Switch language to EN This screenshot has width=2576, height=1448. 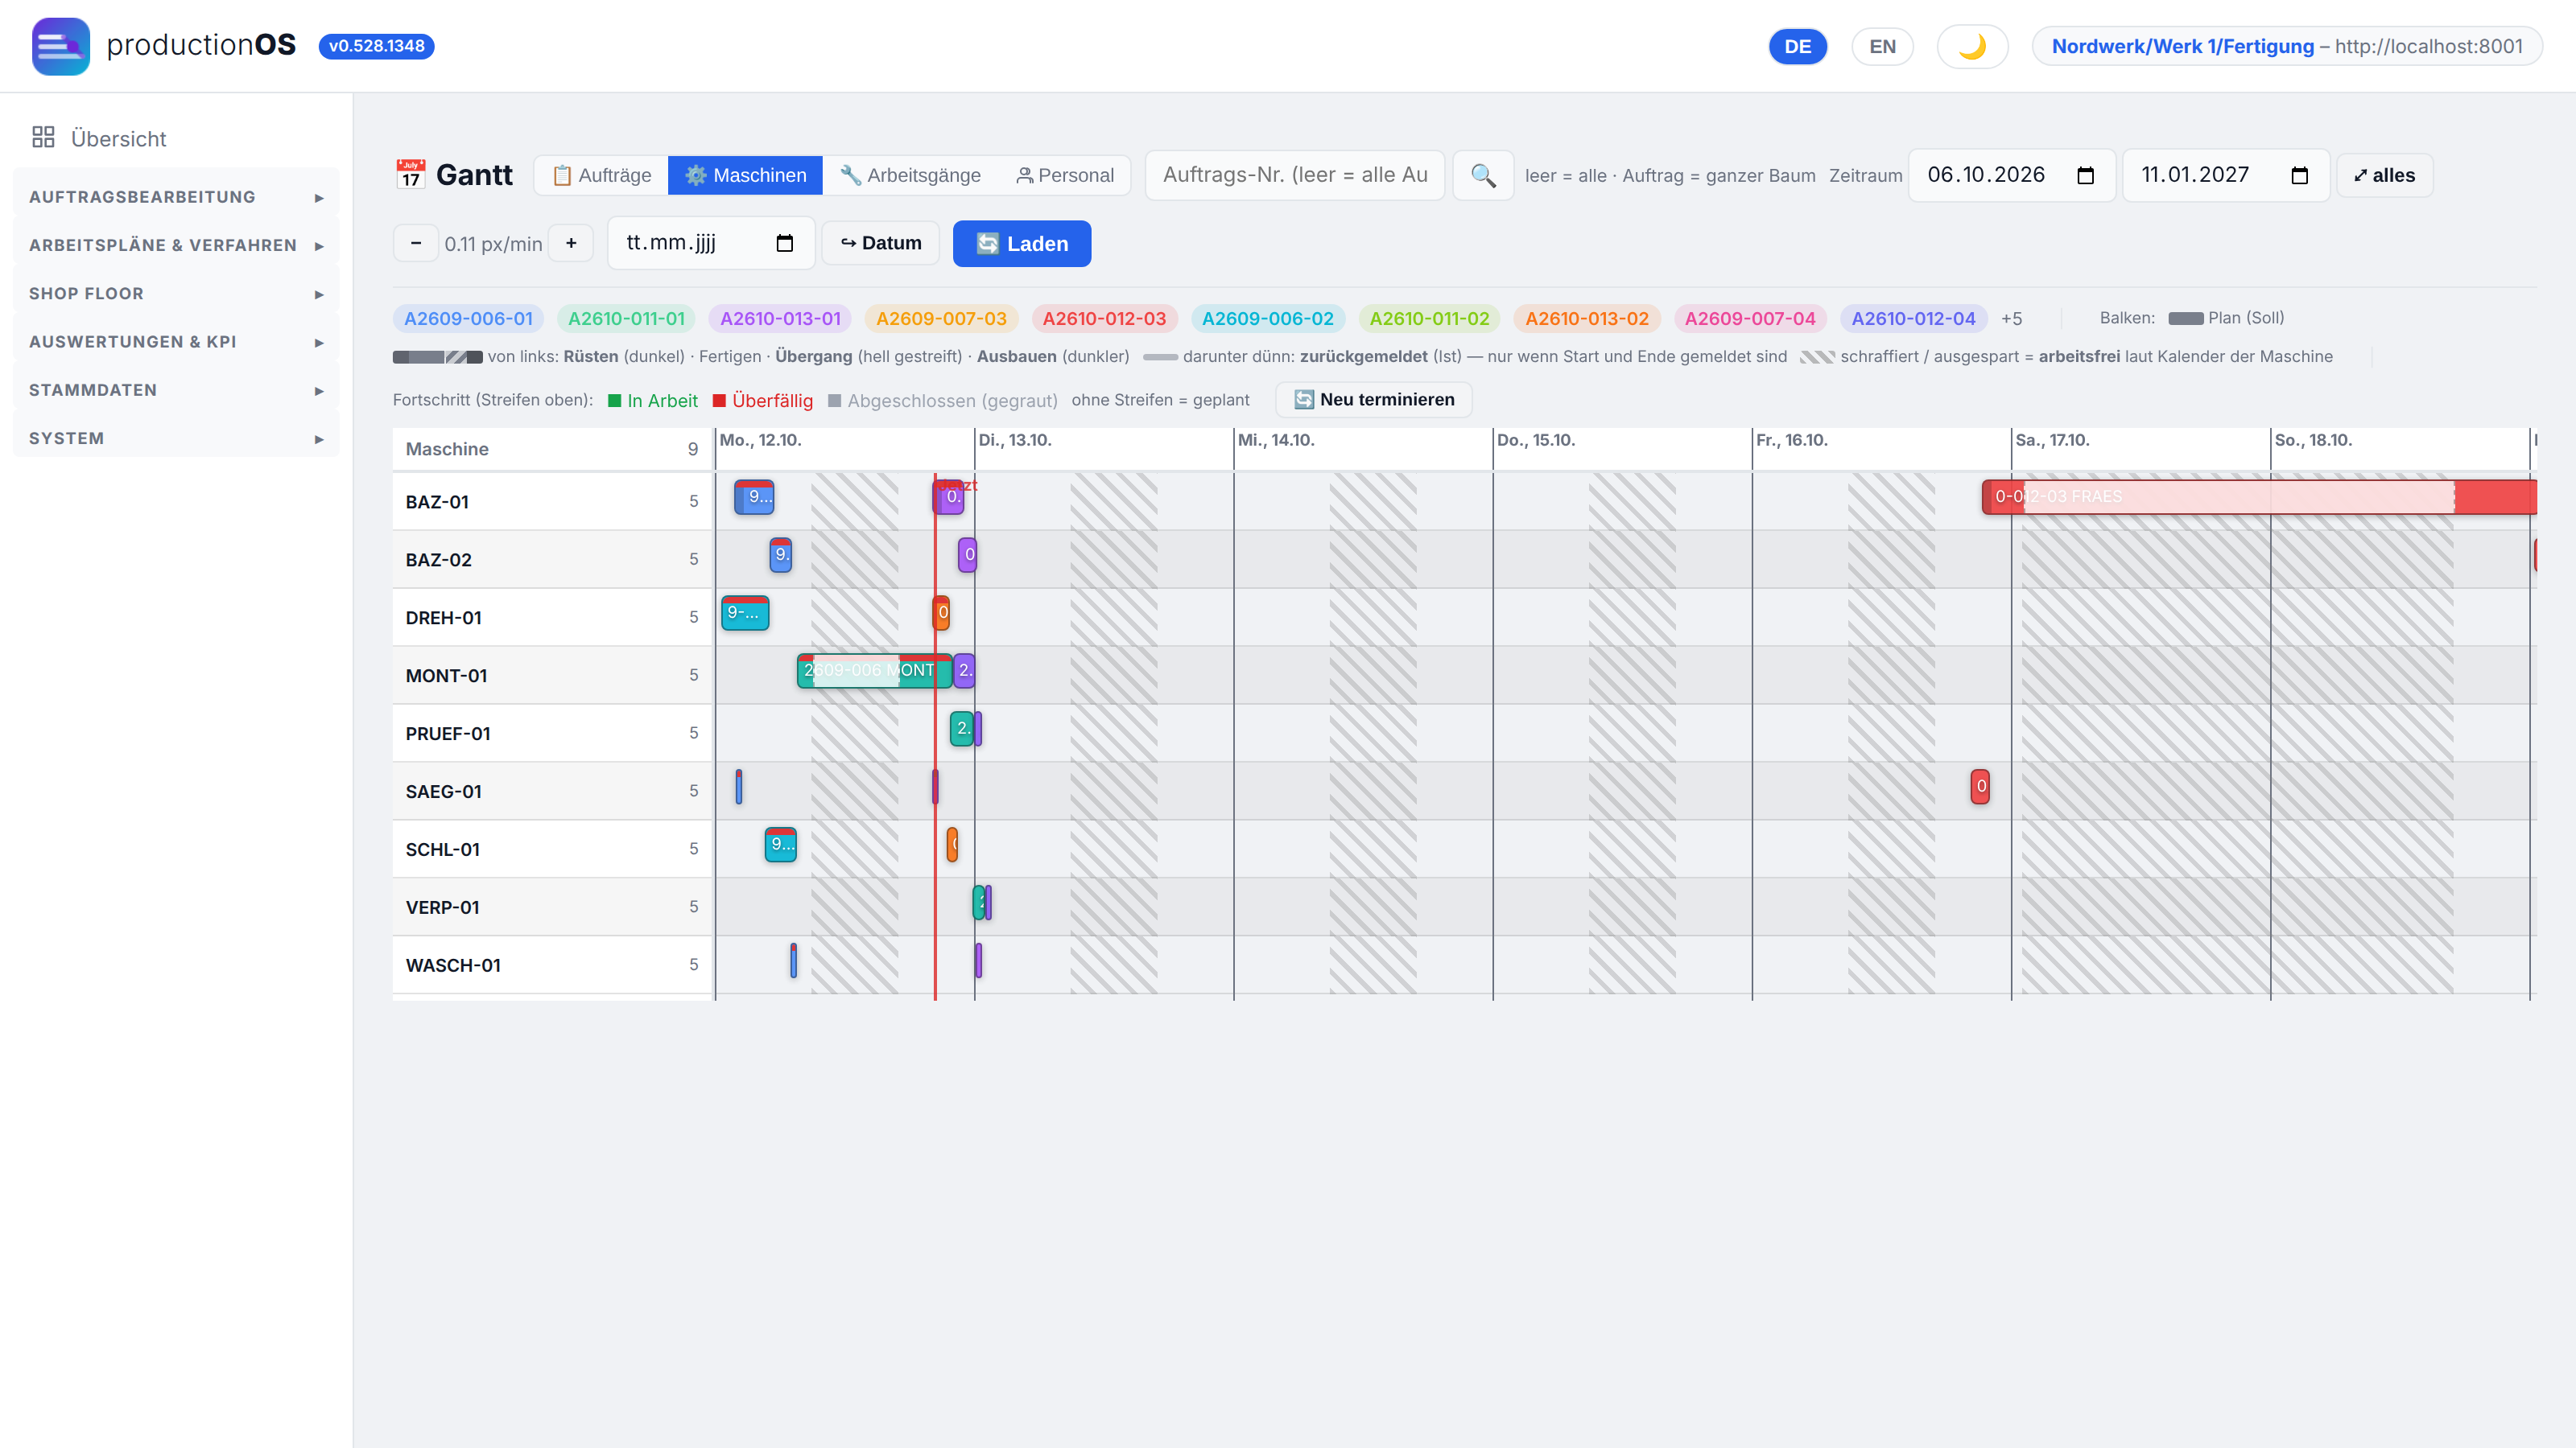(x=1882, y=46)
